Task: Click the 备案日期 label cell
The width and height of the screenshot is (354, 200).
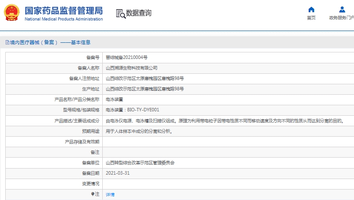Action: pyautogui.click(x=54, y=173)
